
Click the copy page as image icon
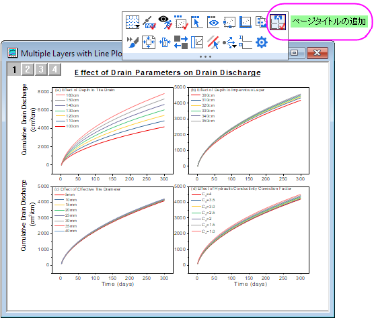point(262,22)
